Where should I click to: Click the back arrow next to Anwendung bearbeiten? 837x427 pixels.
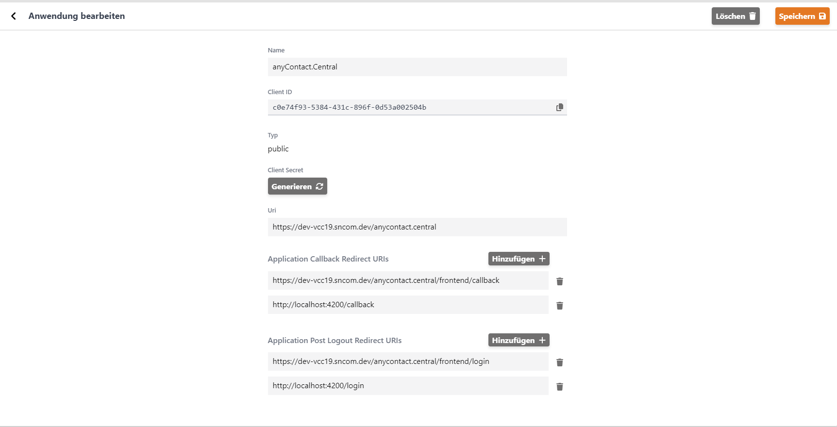pos(14,16)
